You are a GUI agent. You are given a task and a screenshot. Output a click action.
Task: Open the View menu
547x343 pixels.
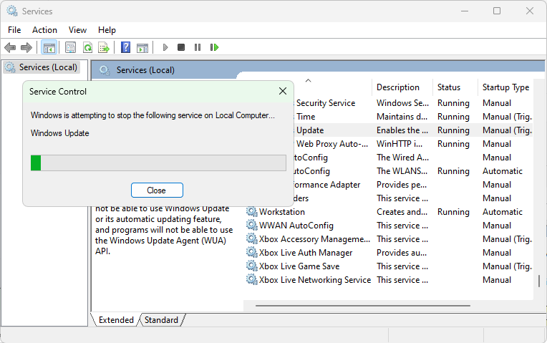tap(77, 30)
